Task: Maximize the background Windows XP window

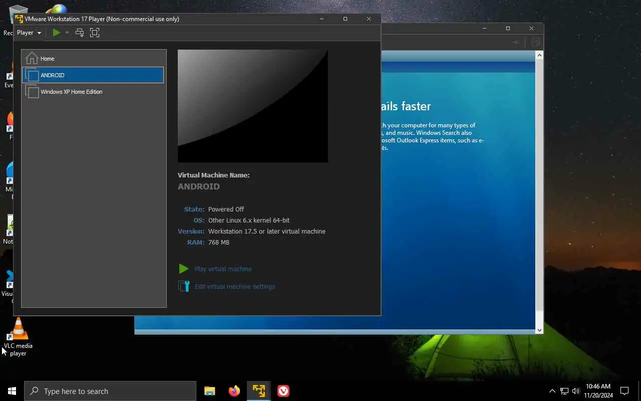Action: pyautogui.click(x=508, y=29)
